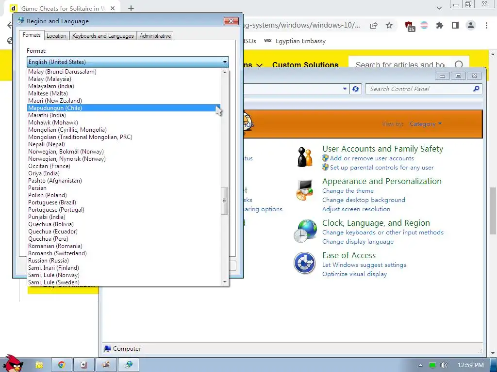Click the format list scrollbar thumb

coord(224,201)
